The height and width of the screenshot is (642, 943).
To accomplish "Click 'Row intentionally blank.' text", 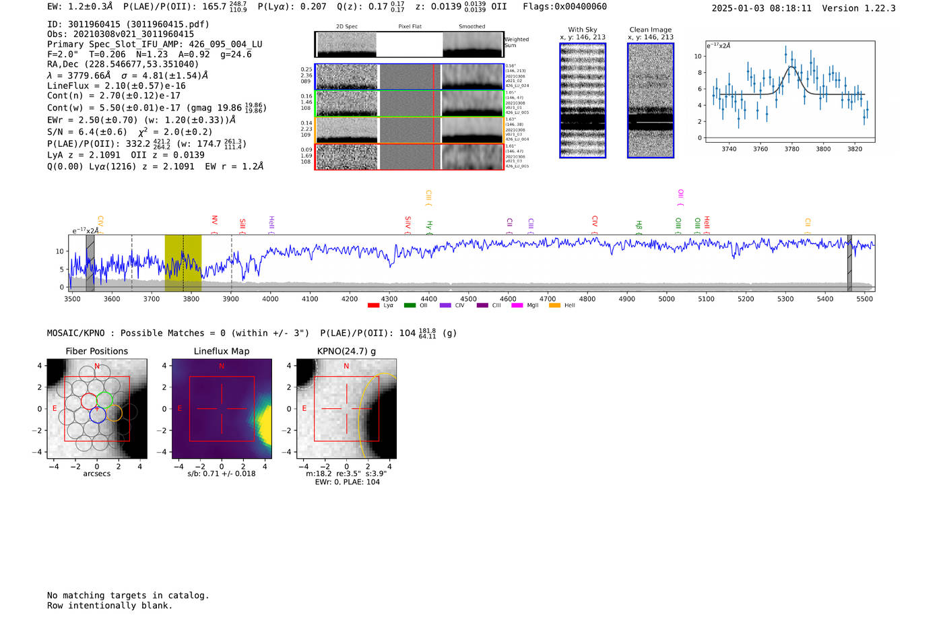I will [x=110, y=606].
